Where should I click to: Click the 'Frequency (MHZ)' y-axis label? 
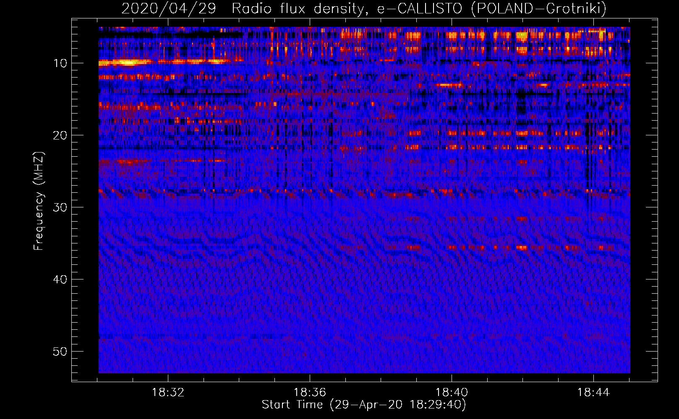point(38,201)
